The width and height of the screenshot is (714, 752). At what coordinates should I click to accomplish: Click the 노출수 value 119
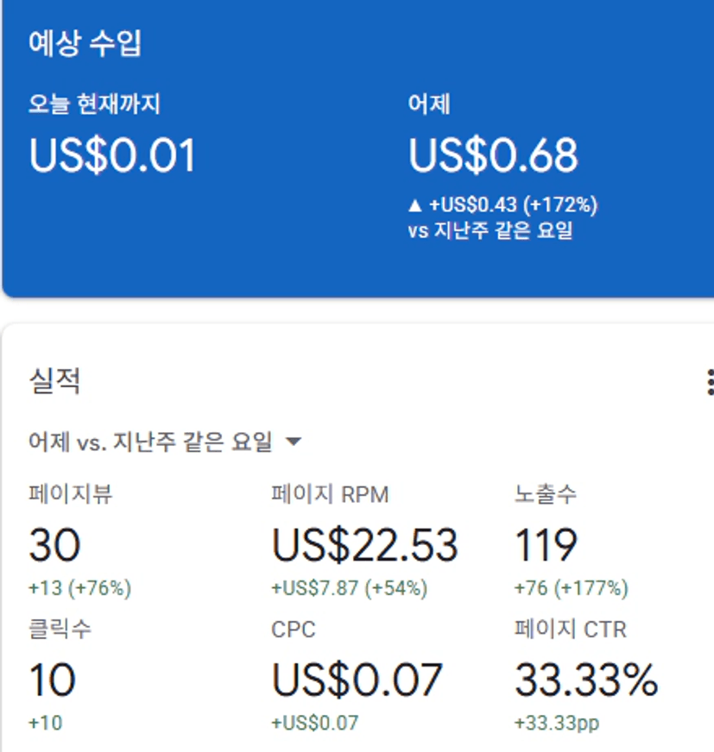tap(546, 545)
